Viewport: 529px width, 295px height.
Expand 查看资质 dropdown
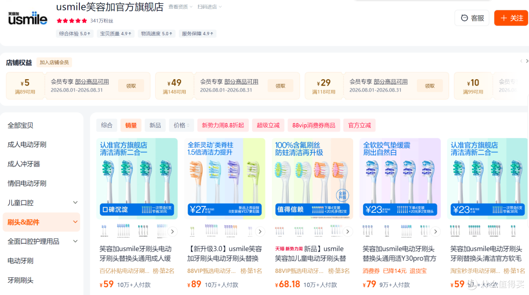tap(180, 7)
